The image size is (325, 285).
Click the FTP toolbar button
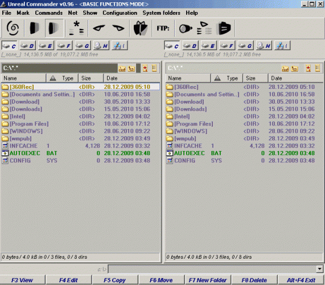(163, 28)
